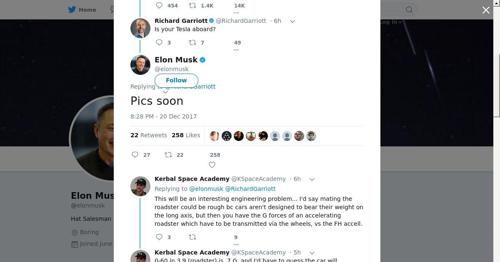Retweet Elon Musk's 'Pics soon' tweet
The image size is (500, 262).
168,155
